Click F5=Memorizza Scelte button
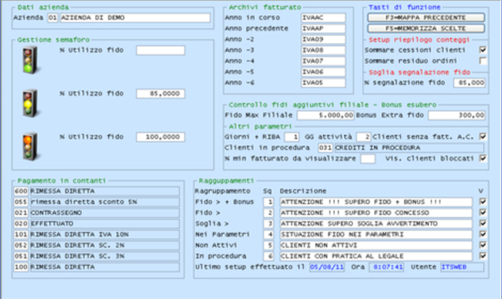 pyautogui.click(x=426, y=28)
